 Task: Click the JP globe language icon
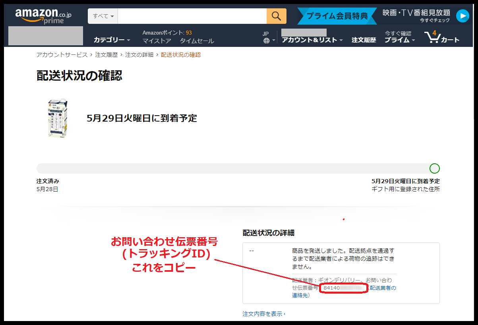coord(266,40)
